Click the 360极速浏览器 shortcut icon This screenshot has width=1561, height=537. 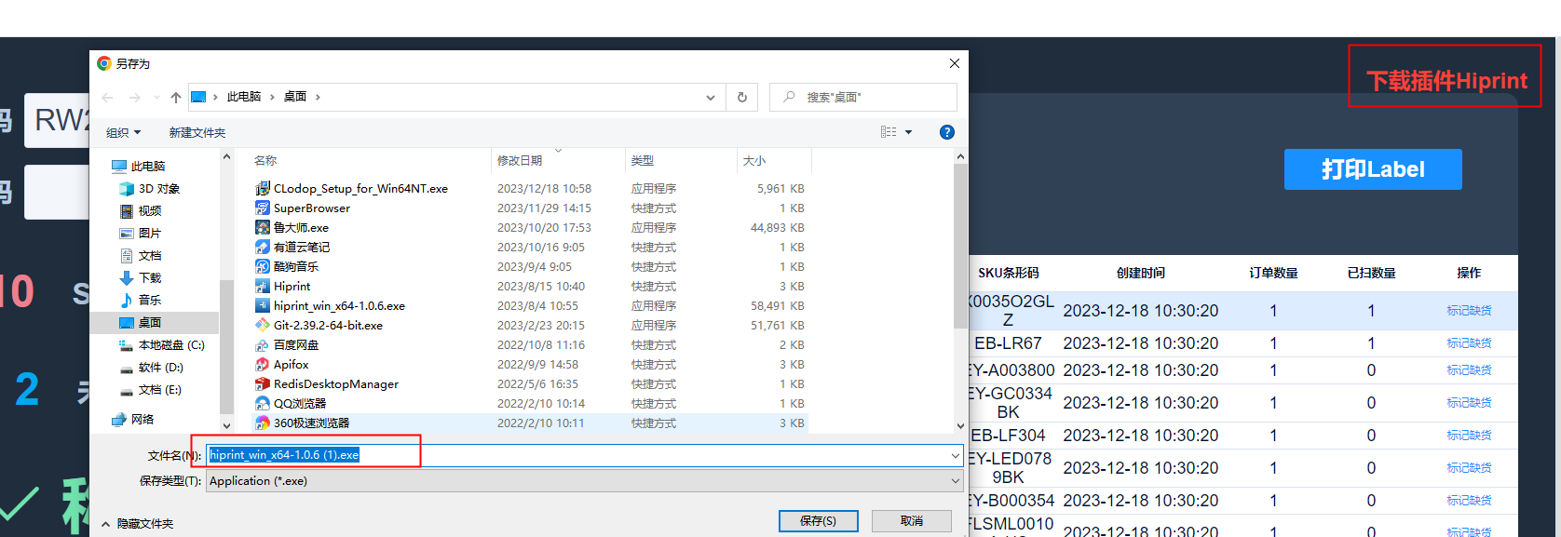coord(263,423)
